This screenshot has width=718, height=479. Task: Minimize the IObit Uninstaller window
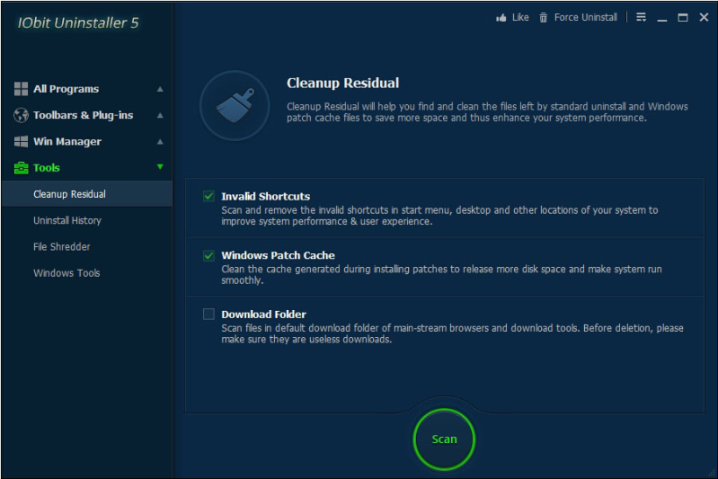[662, 18]
